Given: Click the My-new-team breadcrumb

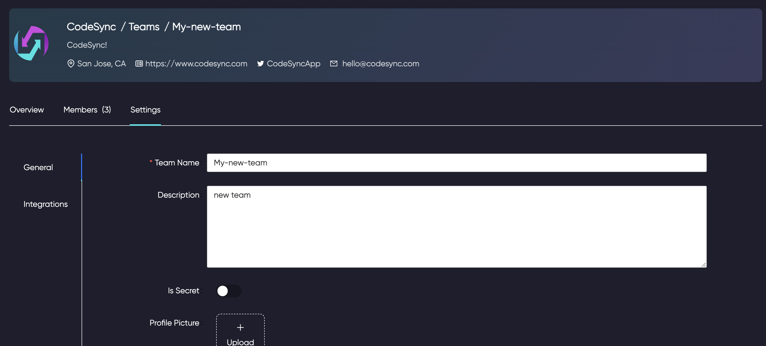Looking at the screenshot, I should [206, 27].
